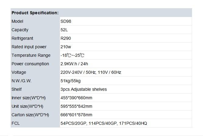The height and width of the screenshot is (136, 203).
Task: Select the 52L capacity value
Action: point(64,30)
